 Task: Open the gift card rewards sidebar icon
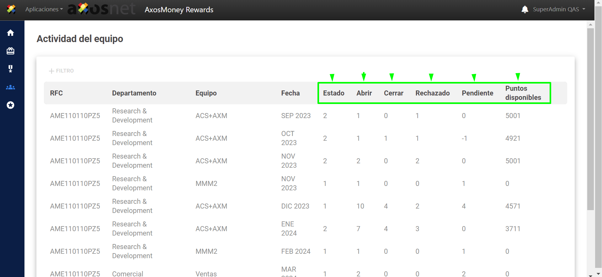(10, 51)
